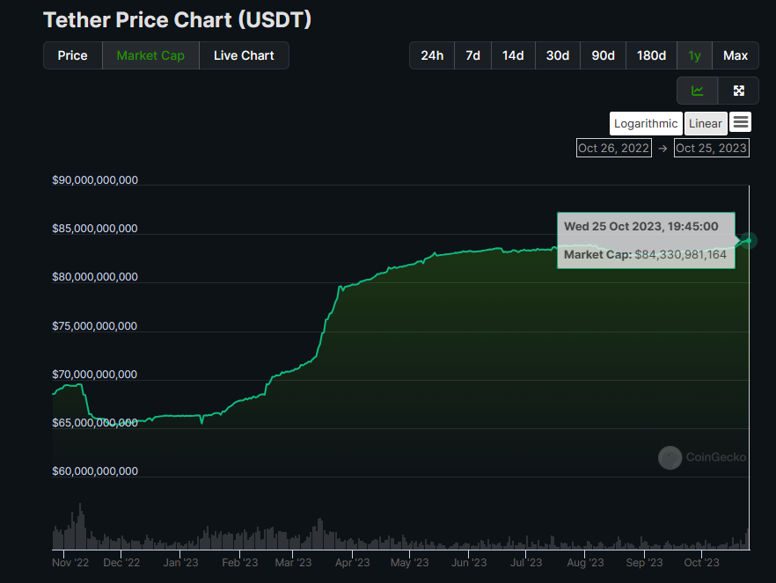Viewport: 776px width, 583px height.
Task: Edit start date Oct 26, 2022
Action: click(613, 148)
